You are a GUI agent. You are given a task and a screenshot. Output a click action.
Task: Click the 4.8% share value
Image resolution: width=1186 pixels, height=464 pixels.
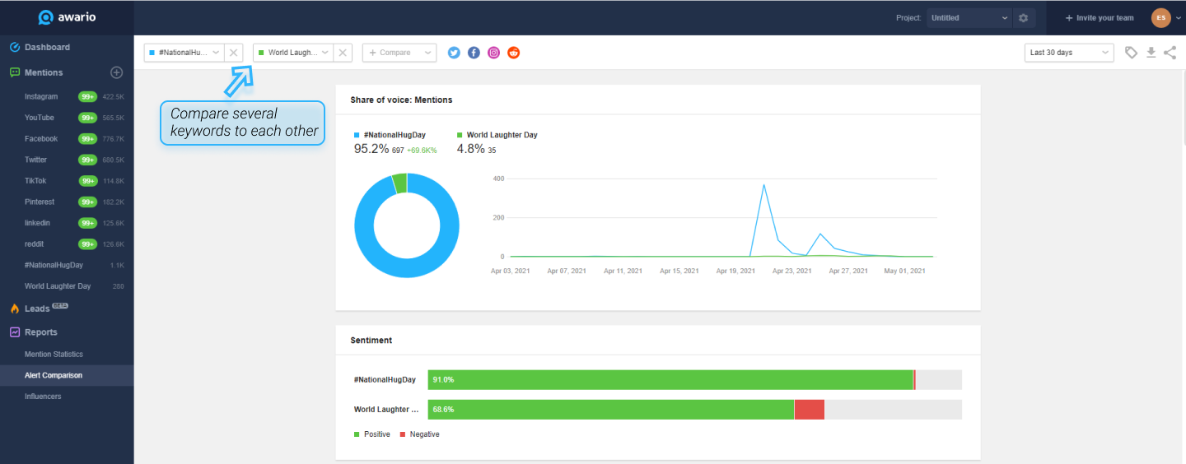tap(470, 149)
